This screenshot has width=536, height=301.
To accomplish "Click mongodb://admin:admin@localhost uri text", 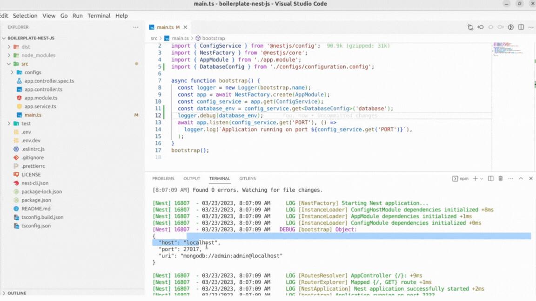I will [231, 256].
